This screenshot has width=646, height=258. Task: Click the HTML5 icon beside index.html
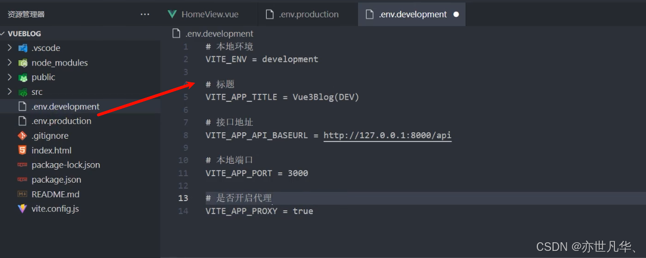tap(22, 150)
